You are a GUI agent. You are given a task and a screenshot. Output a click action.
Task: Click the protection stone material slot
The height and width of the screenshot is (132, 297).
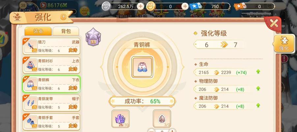click(x=162, y=118)
